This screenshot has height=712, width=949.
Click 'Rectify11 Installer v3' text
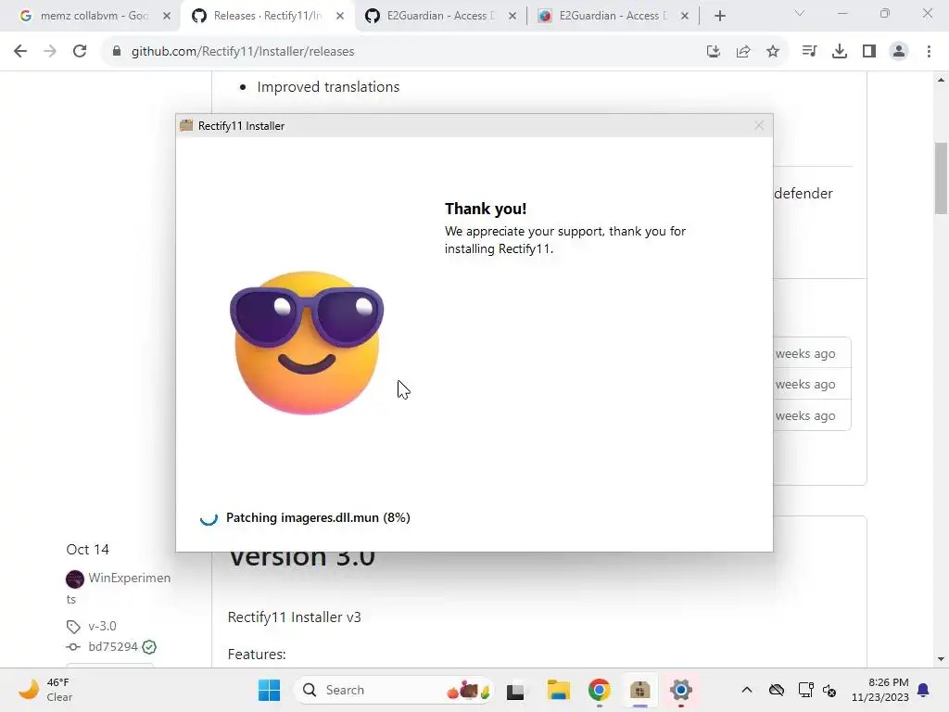pyautogui.click(x=294, y=617)
